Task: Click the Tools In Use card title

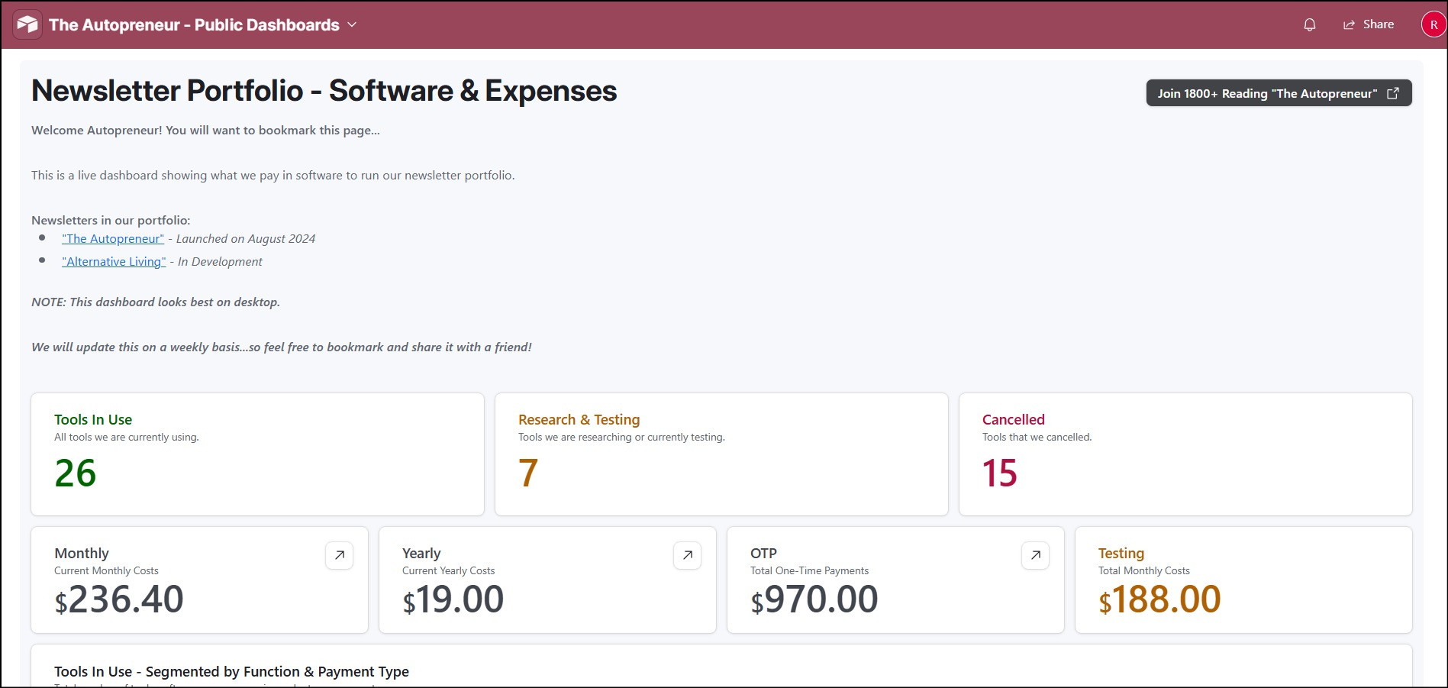Action: coord(93,419)
